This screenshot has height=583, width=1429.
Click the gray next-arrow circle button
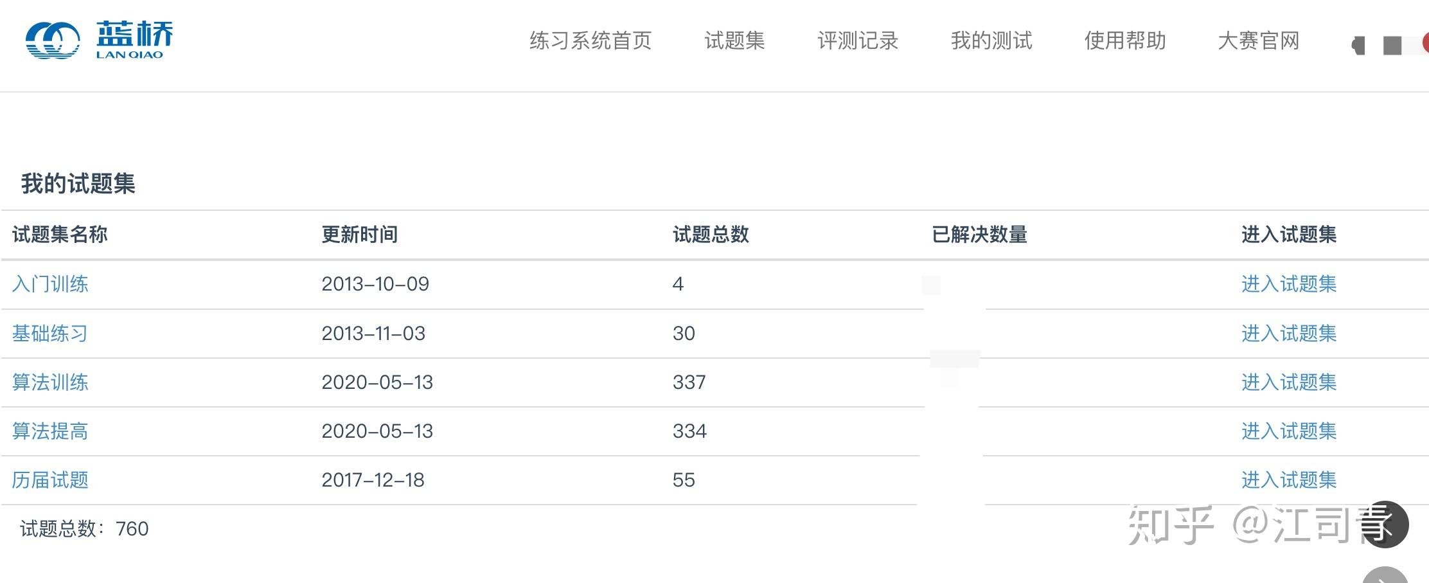point(1386,577)
